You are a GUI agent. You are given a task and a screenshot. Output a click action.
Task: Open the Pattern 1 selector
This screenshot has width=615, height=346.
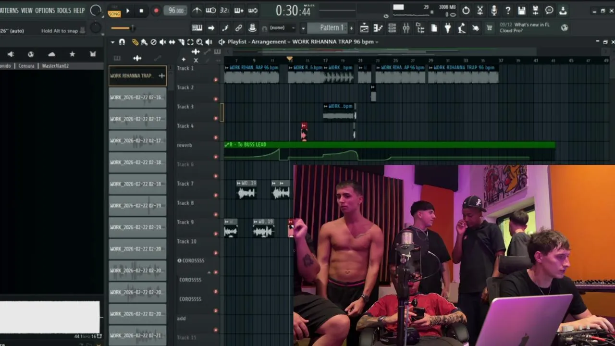pos(327,28)
